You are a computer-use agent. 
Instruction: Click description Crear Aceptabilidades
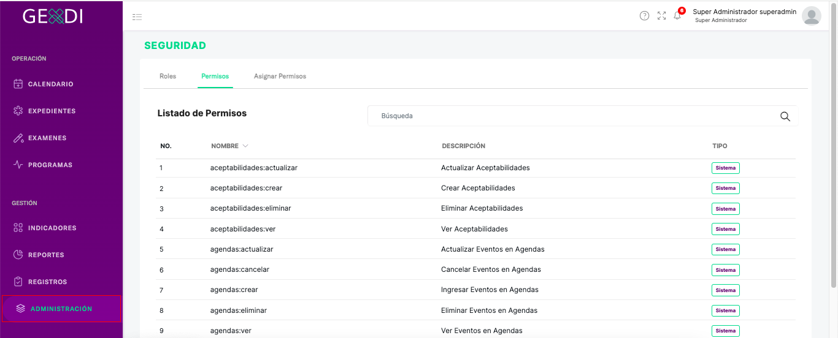(478, 188)
